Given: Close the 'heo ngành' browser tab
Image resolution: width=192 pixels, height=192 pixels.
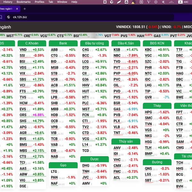Looking at the screenshot, I should click(x=17, y=9).
